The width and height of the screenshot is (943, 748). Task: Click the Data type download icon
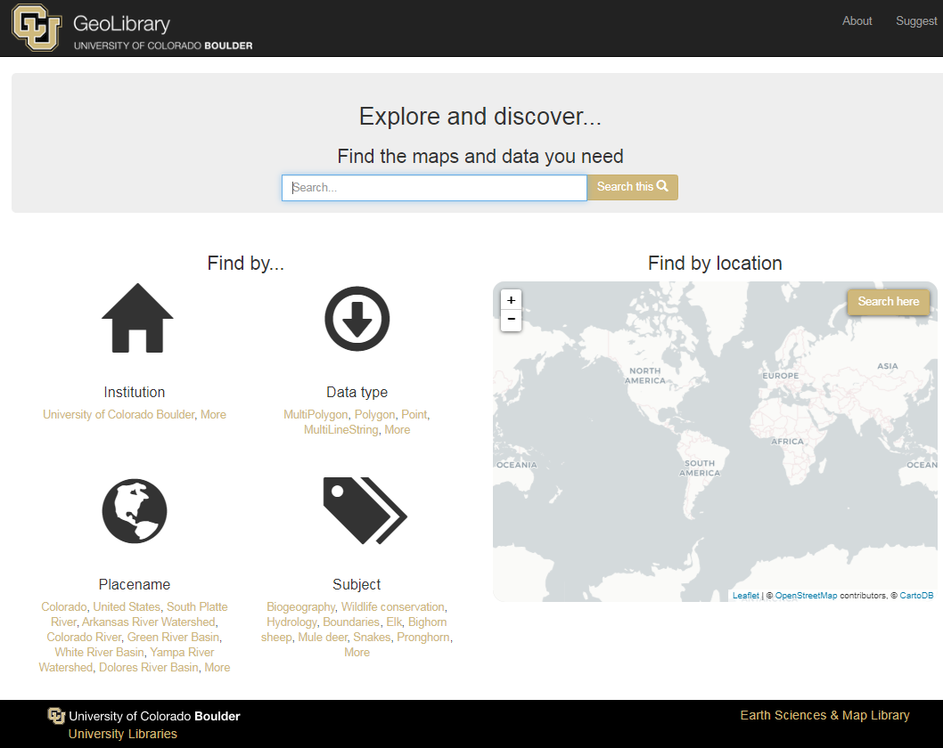[x=357, y=318]
